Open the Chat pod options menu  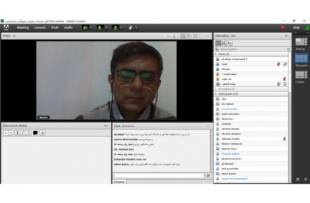(x=208, y=126)
